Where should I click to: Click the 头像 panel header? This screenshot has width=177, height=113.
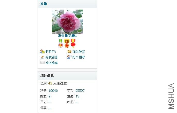[x=67, y=4]
